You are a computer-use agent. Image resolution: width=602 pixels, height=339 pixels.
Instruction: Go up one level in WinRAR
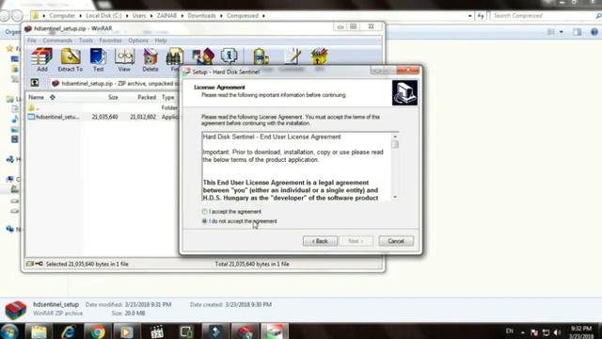[x=35, y=83]
